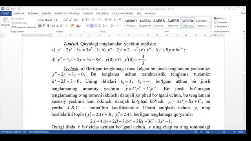
Task: Open the MathType tab
Action: (x=150, y=13)
